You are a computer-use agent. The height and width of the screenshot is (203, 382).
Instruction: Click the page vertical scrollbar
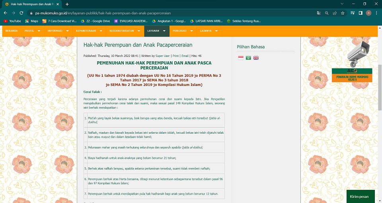pyautogui.click(x=380, y=88)
